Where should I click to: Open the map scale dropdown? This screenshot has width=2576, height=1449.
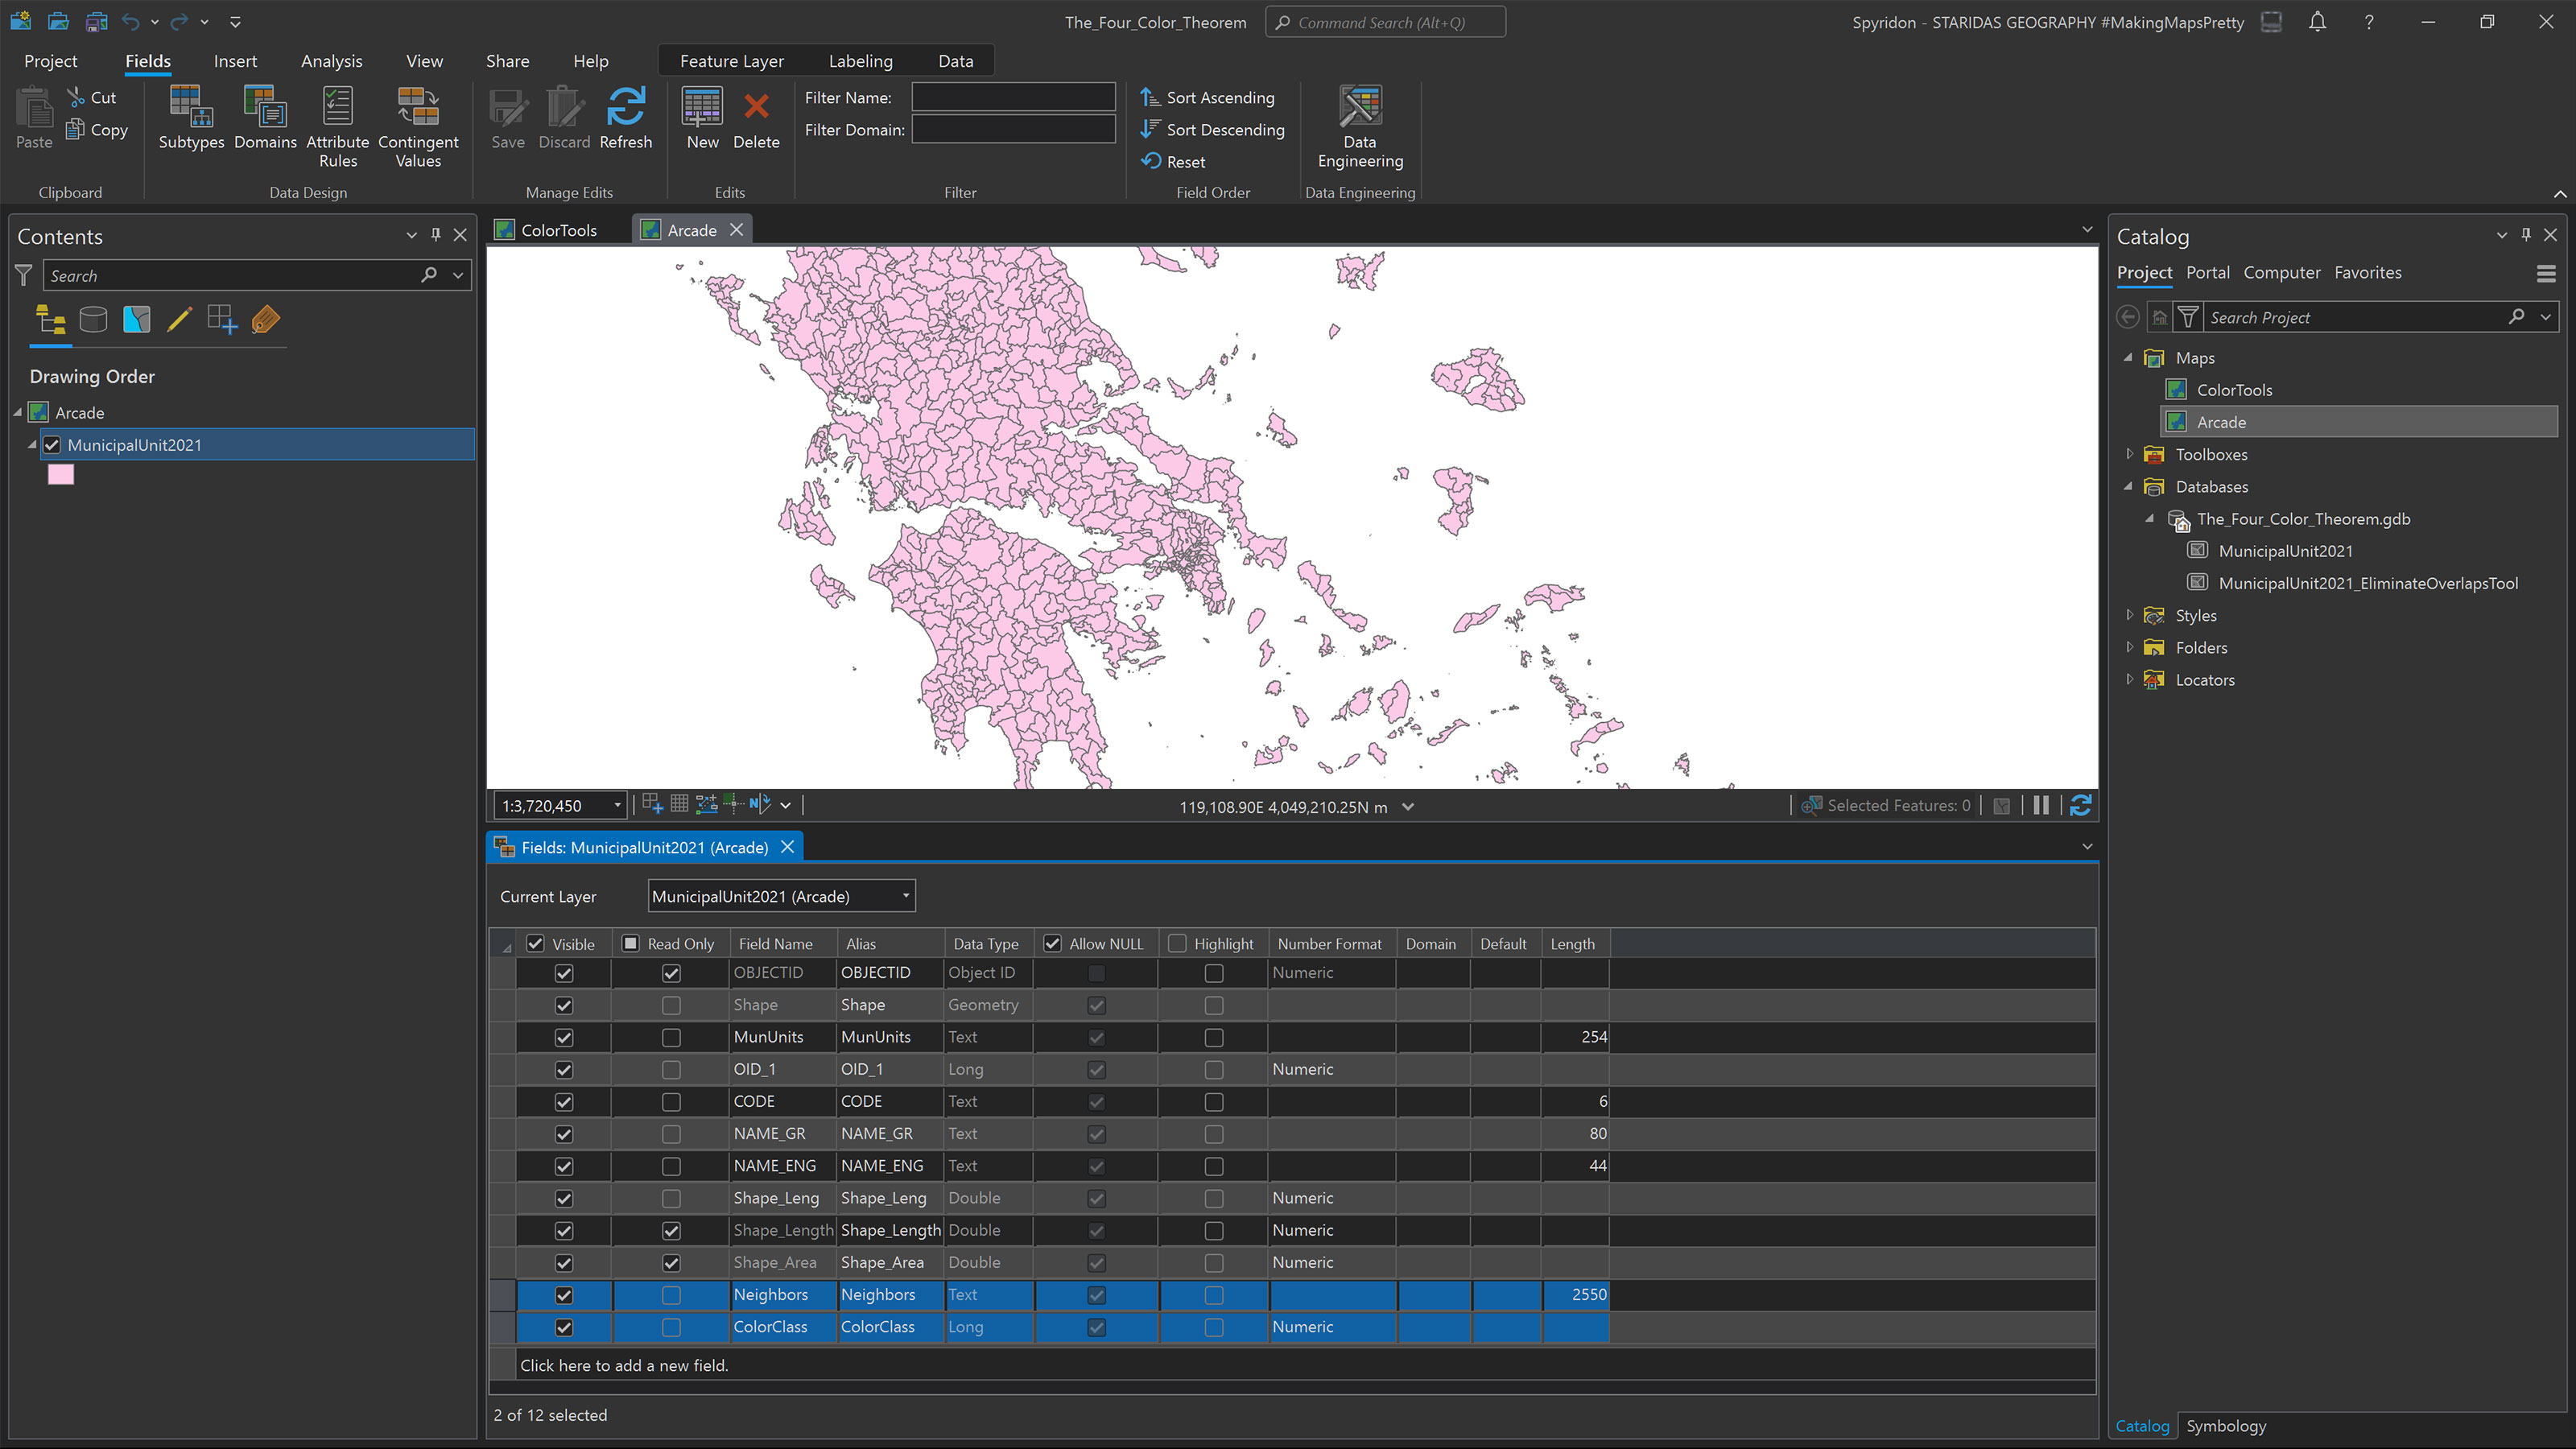click(x=617, y=805)
